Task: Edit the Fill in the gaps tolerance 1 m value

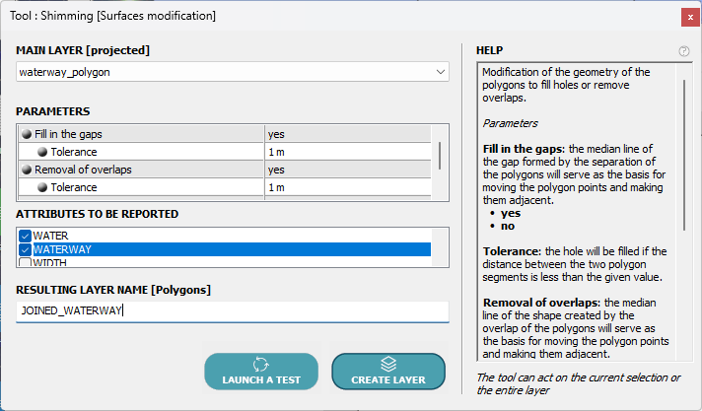Action: coord(347,152)
